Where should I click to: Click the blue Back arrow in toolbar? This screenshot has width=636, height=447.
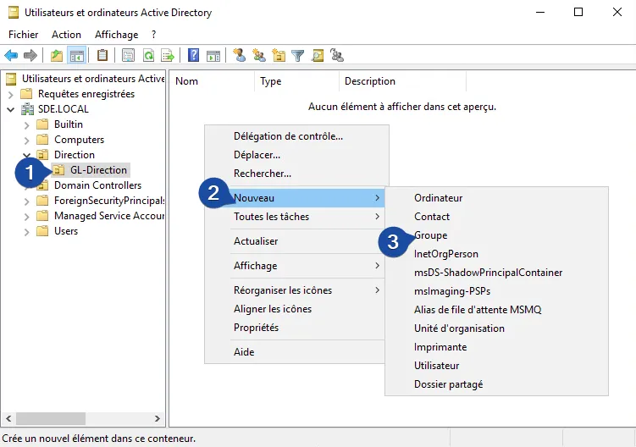[x=11, y=56]
